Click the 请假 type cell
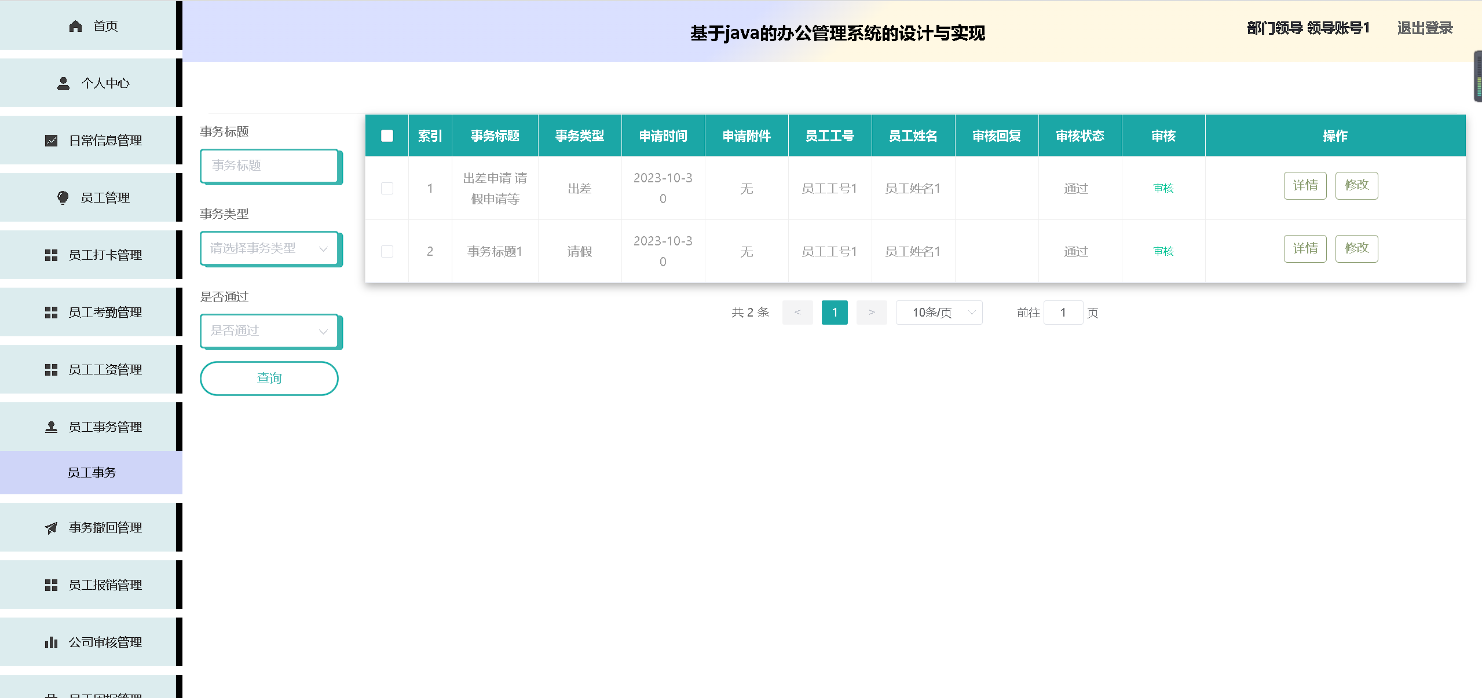The width and height of the screenshot is (1482, 698). tap(580, 251)
